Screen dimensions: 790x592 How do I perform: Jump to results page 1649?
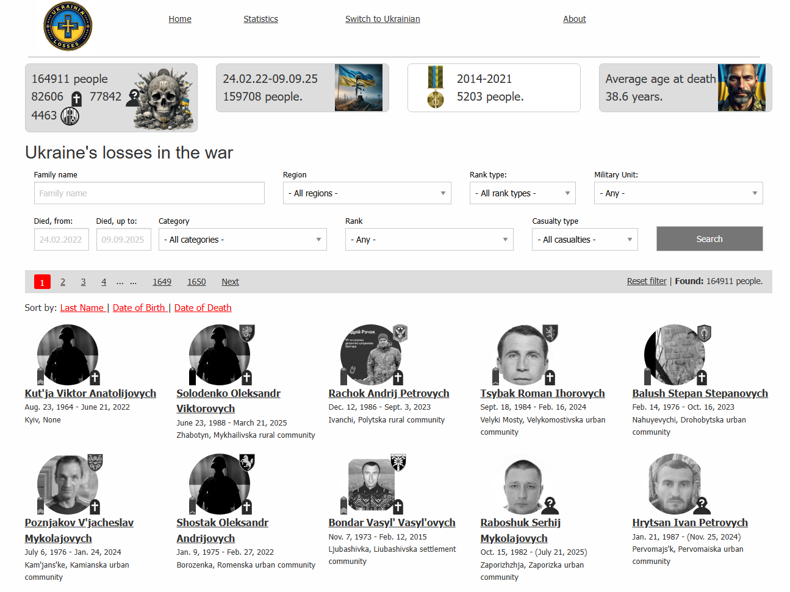click(x=162, y=282)
